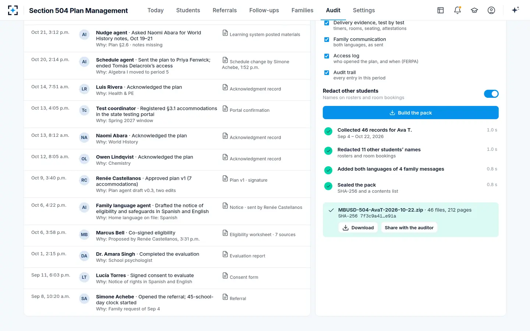This screenshot has height=331, width=530.
Task: Navigate to Families tab
Action: pyautogui.click(x=303, y=10)
